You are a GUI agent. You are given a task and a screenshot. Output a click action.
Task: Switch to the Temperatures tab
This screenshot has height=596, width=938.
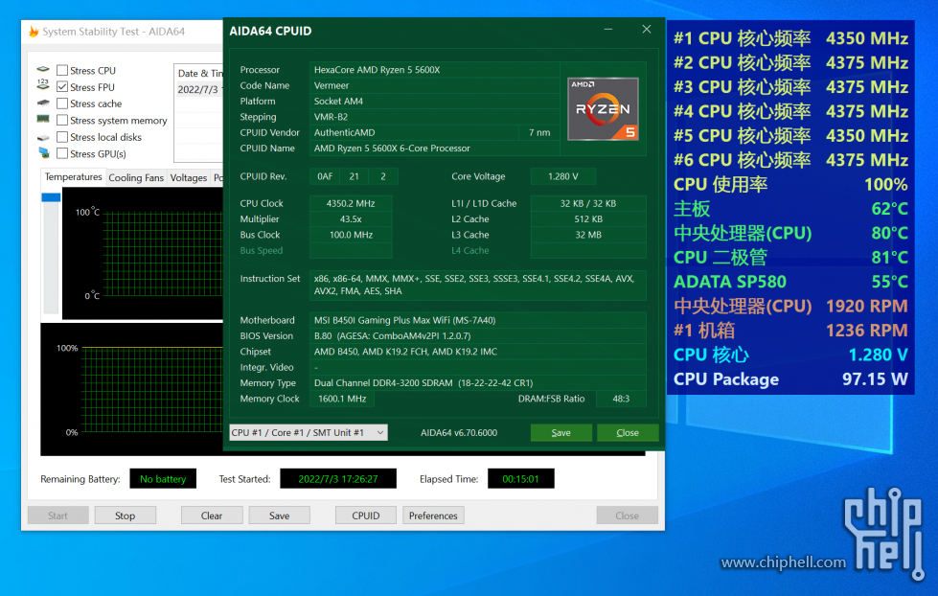coord(73,177)
